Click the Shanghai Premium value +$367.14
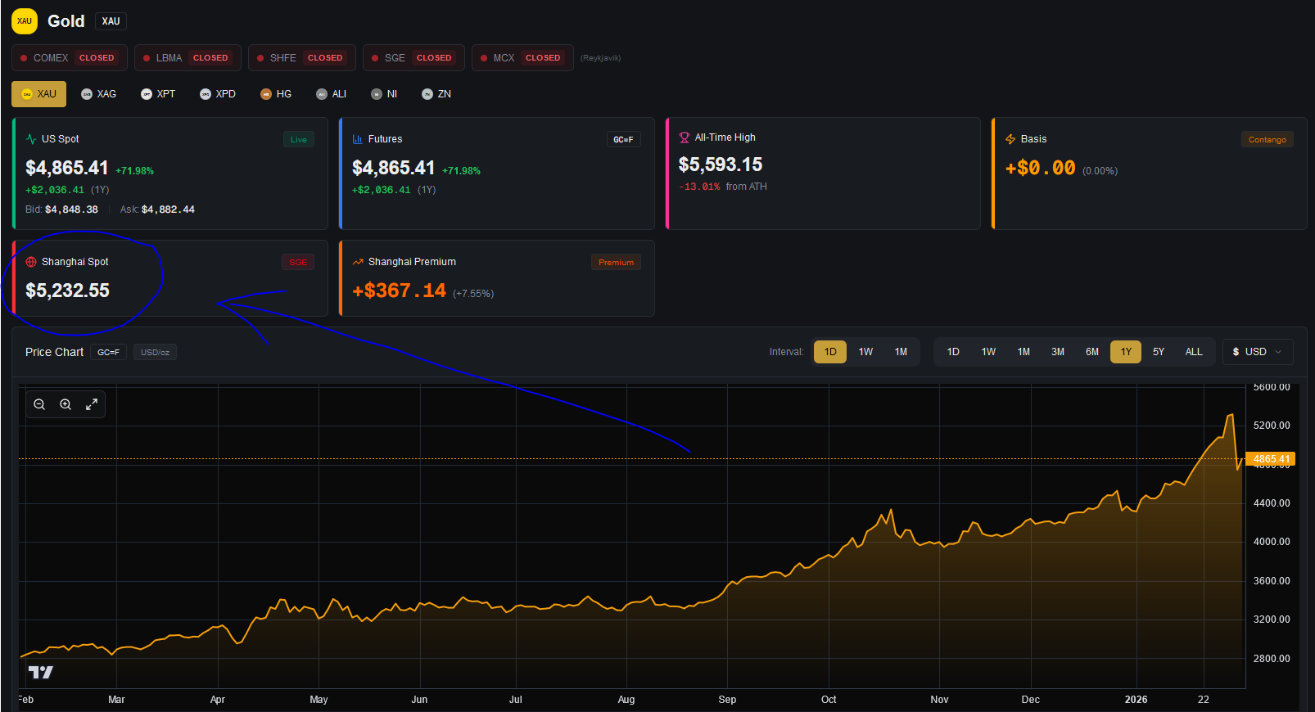1315x712 pixels. point(400,291)
